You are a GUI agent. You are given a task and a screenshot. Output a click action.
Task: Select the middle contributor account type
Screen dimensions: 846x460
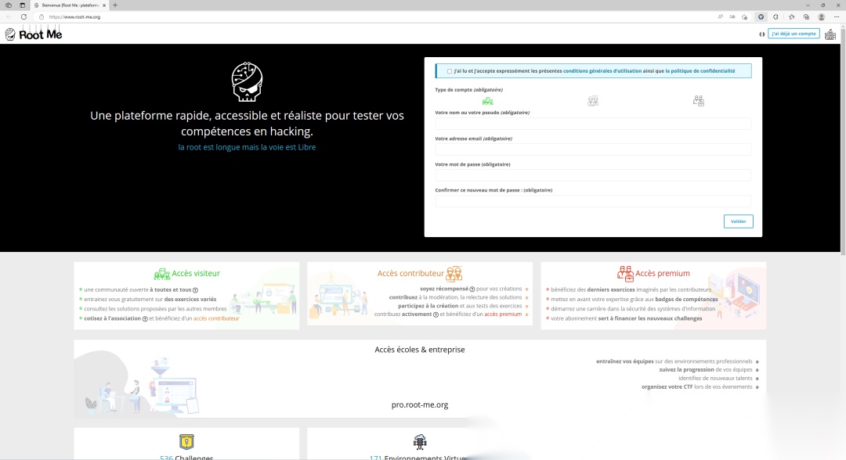point(593,101)
